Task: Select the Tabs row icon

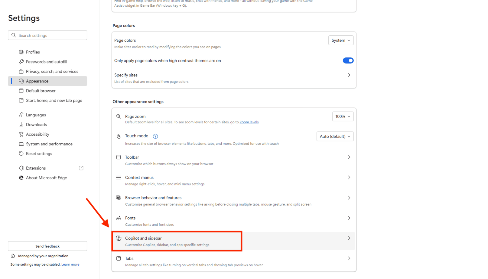Action: [119, 258]
